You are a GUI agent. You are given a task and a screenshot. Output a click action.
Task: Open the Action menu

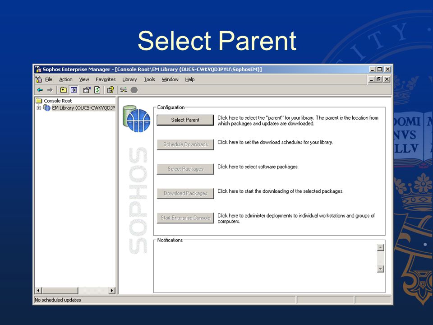click(x=66, y=79)
